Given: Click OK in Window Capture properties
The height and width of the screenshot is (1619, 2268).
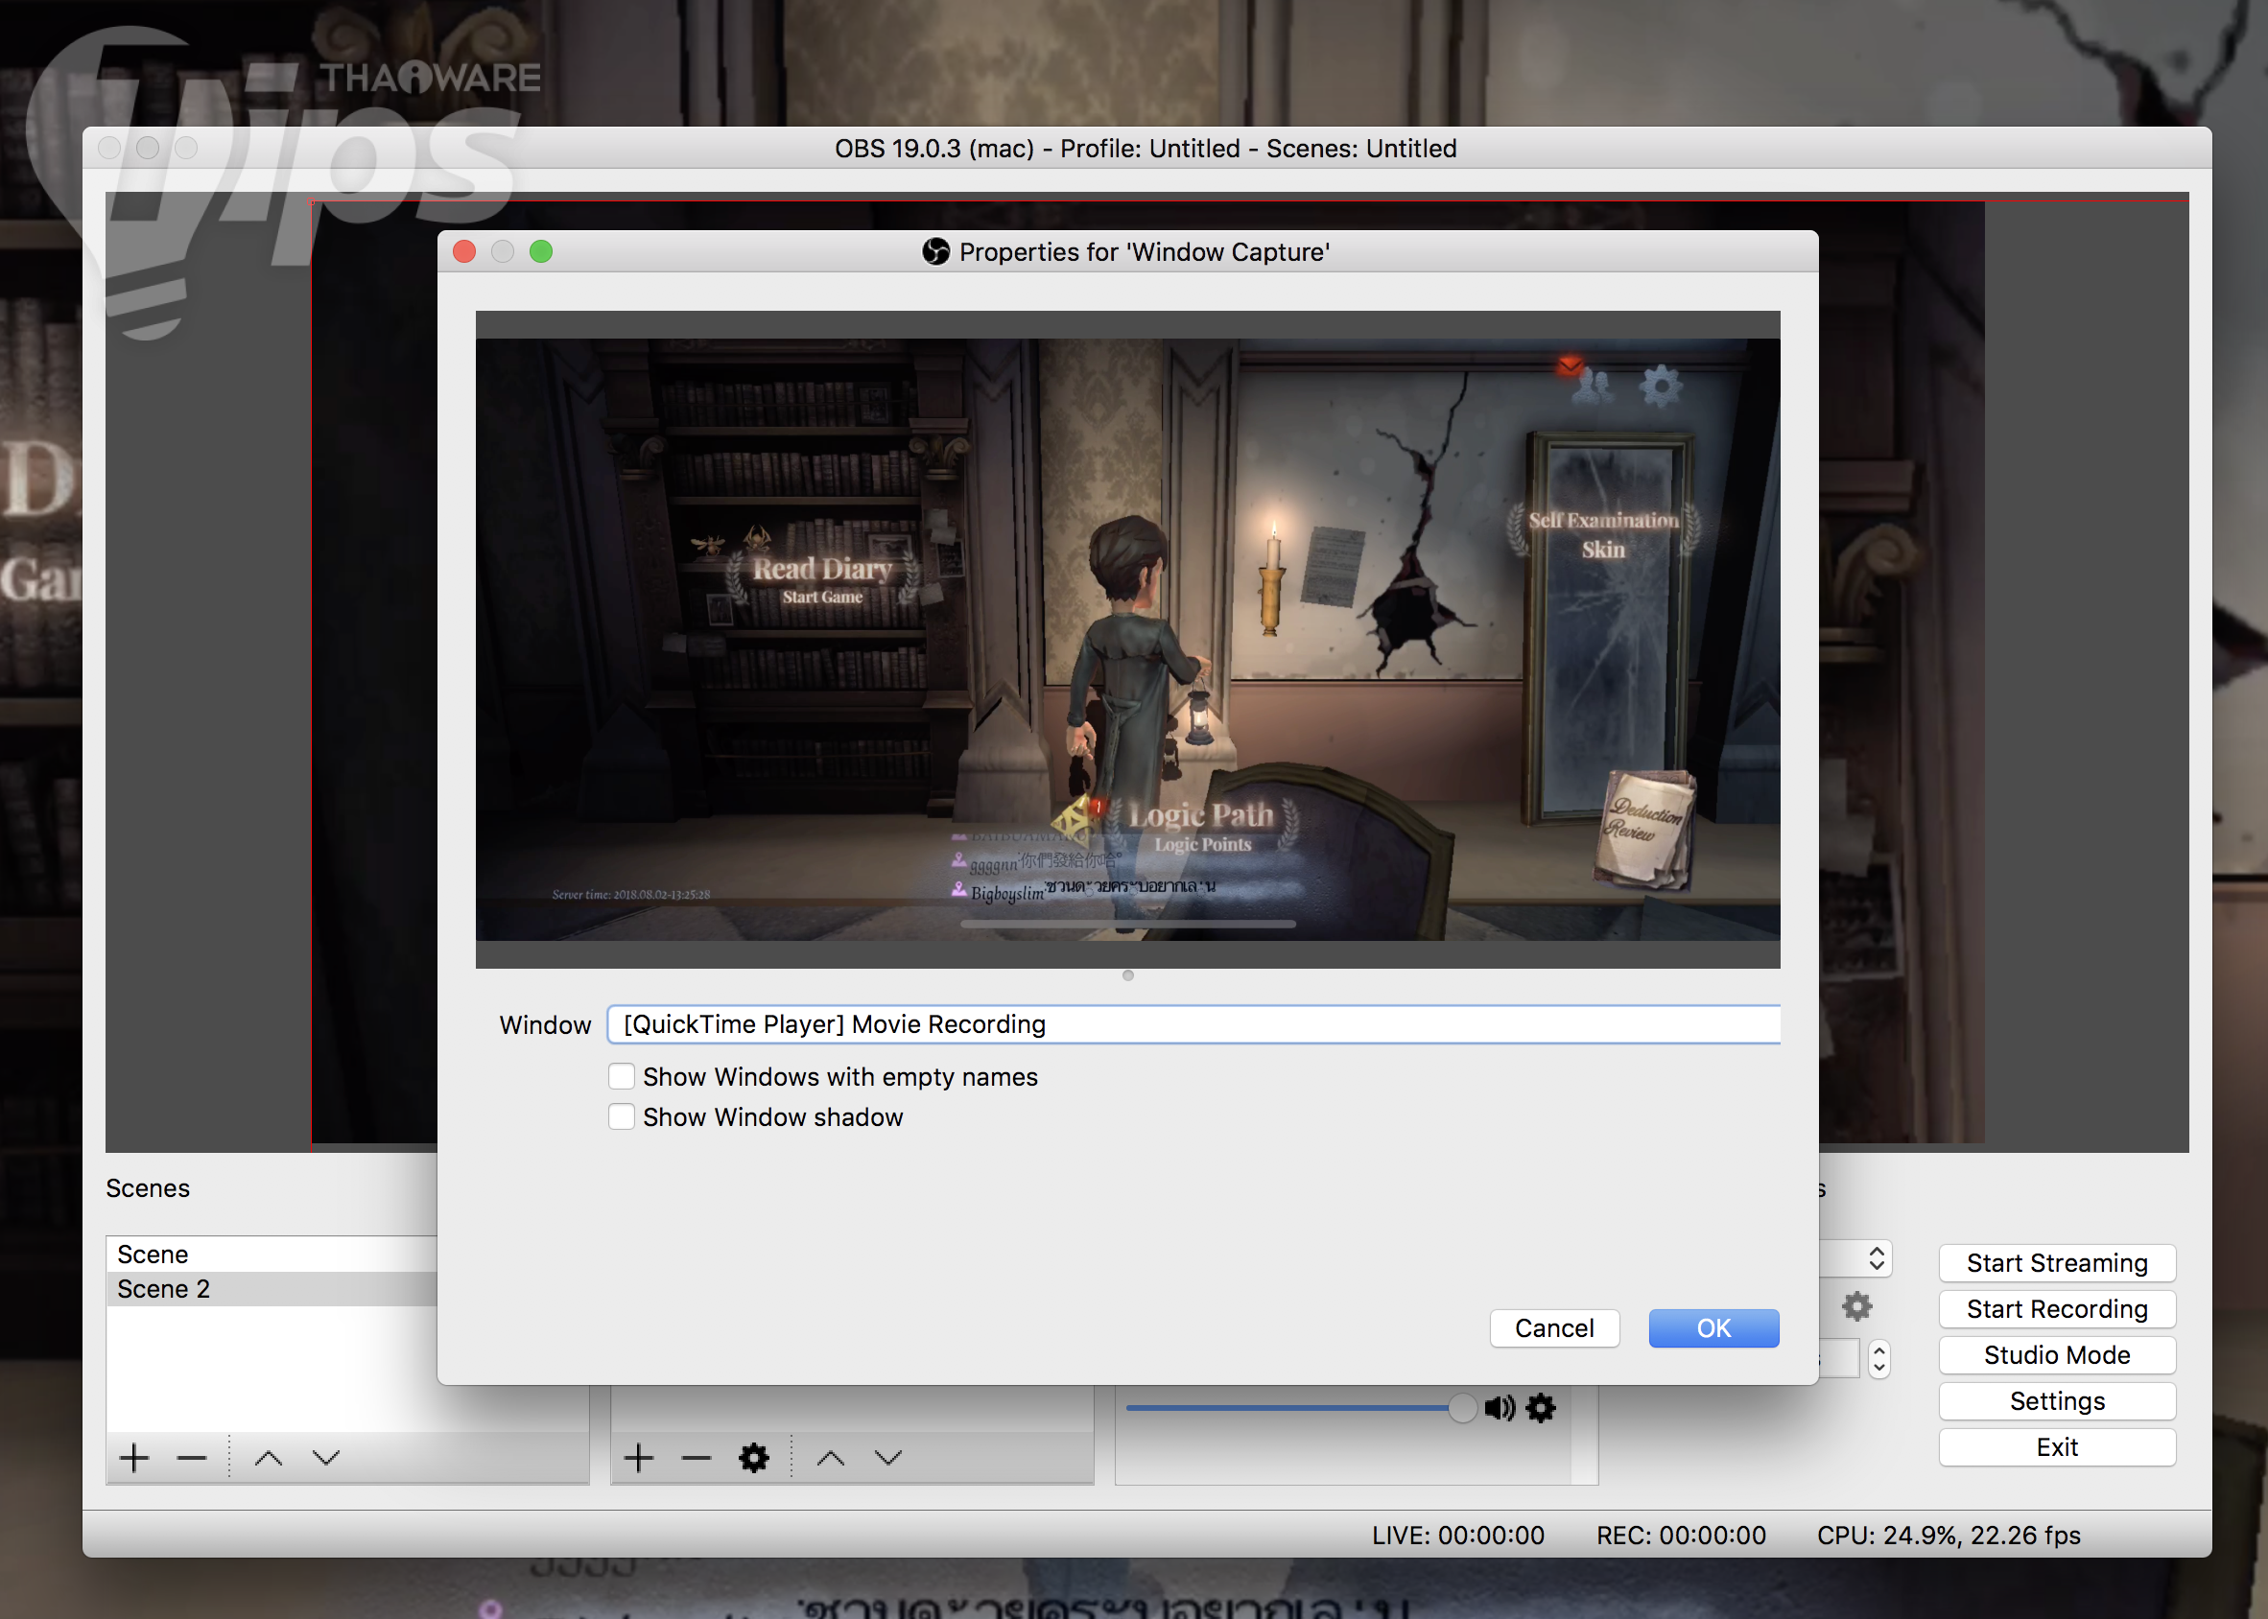Looking at the screenshot, I should (x=1713, y=1327).
